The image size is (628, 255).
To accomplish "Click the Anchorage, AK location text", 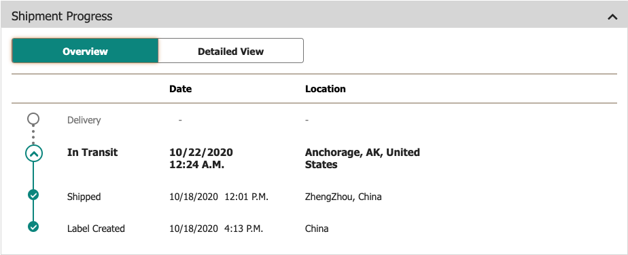I will click(362, 159).
